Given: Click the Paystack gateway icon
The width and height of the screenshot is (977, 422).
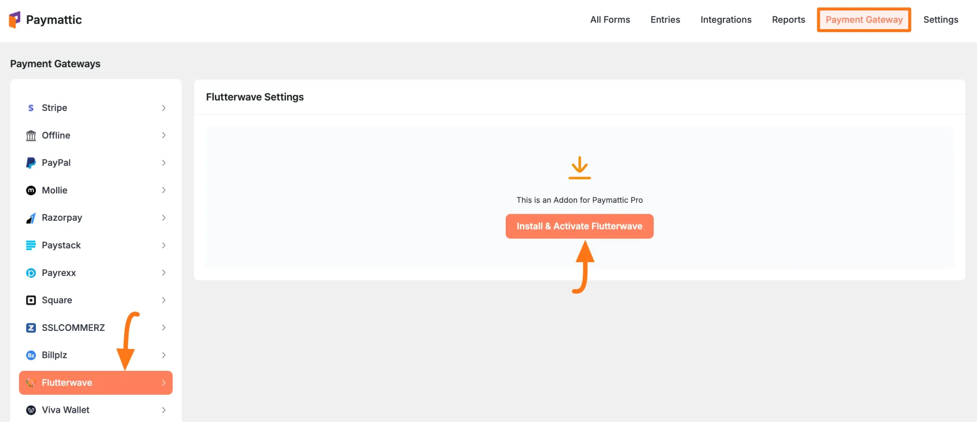Looking at the screenshot, I should coord(31,245).
